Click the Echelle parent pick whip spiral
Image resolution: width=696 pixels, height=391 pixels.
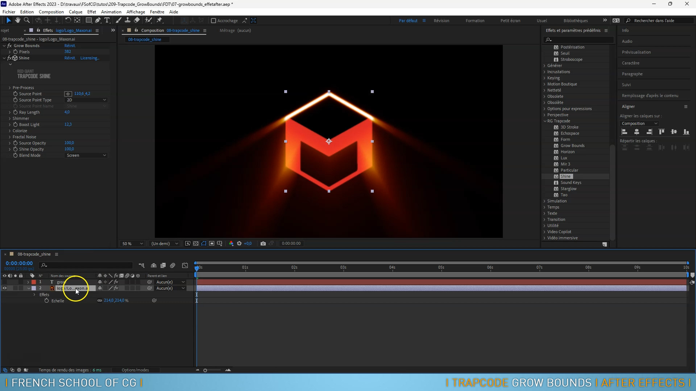154,300
